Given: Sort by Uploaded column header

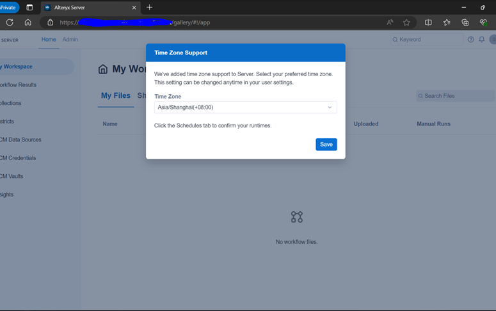Looking at the screenshot, I should [366, 124].
